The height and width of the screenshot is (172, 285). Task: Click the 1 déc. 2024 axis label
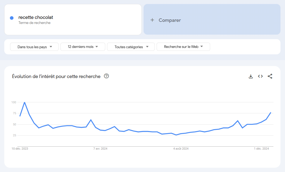point(261,149)
